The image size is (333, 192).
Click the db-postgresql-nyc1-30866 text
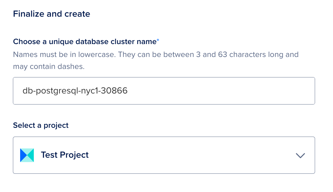(75, 91)
